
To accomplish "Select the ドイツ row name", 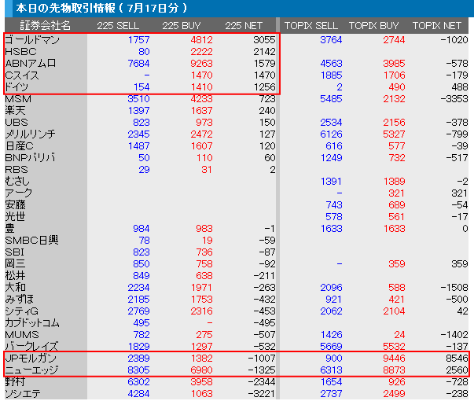I will 17,86.
